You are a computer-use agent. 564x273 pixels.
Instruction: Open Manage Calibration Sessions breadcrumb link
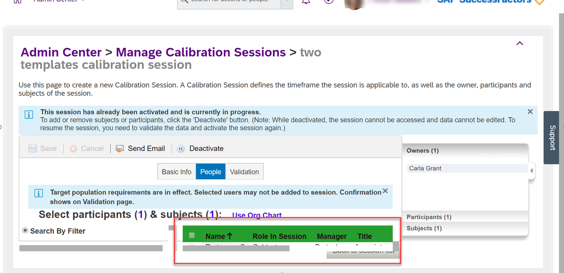pos(200,52)
